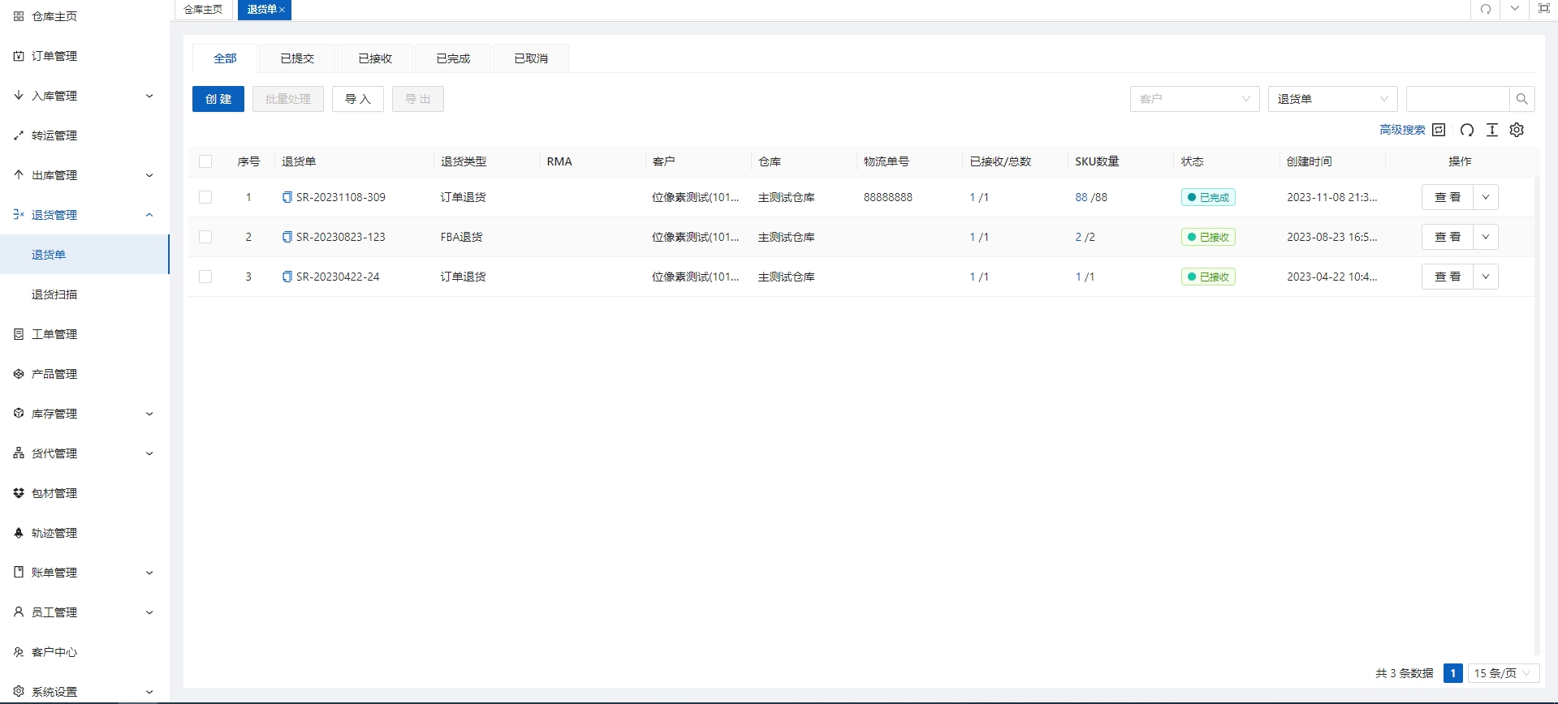The width and height of the screenshot is (1558, 704).
Task: Click the search magnifier icon
Action: click(1522, 99)
